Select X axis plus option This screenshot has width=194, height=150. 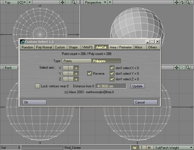[76, 68]
